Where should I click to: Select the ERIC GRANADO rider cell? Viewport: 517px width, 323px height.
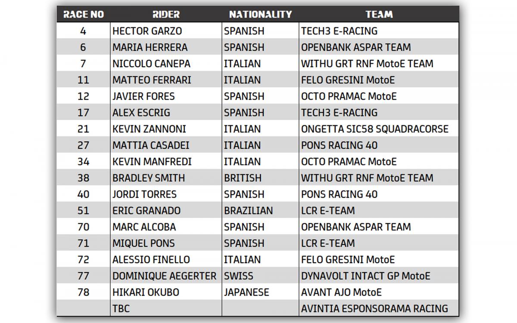(146, 211)
